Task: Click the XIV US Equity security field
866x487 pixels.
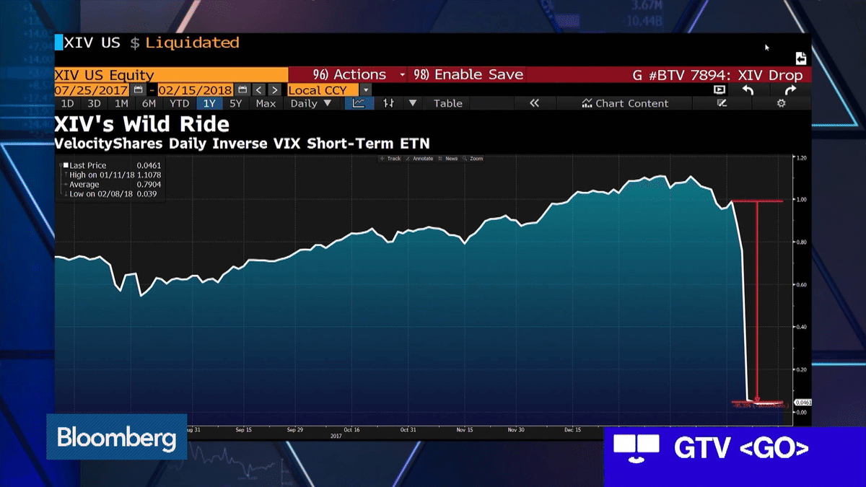Action: pyautogui.click(x=170, y=75)
